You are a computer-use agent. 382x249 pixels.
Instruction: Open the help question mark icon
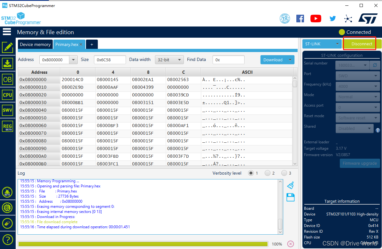click(x=7, y=240)
